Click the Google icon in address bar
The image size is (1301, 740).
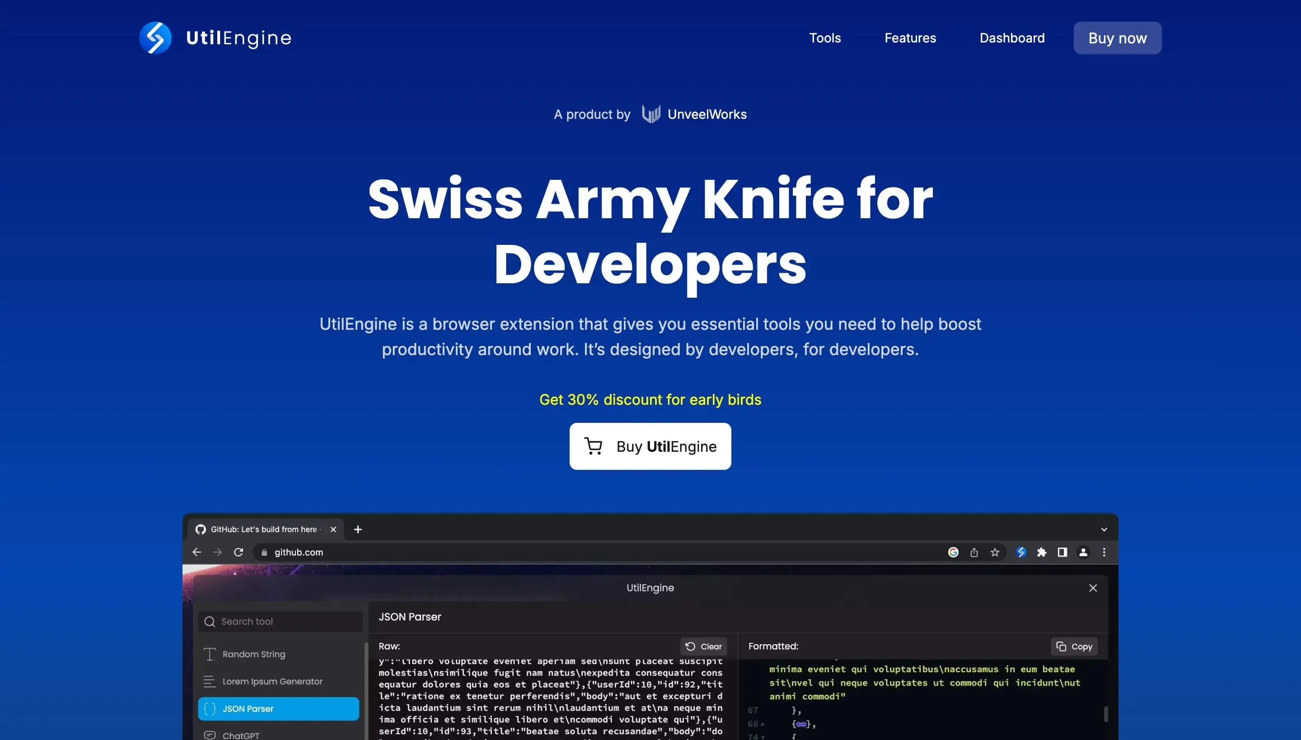click(953, 552)
